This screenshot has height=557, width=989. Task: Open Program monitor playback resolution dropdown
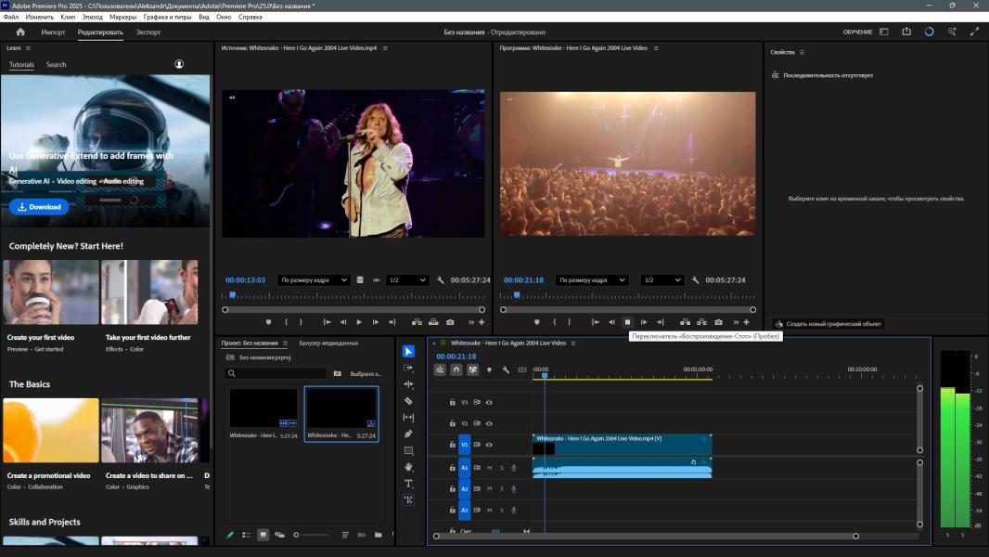point(662,279)
